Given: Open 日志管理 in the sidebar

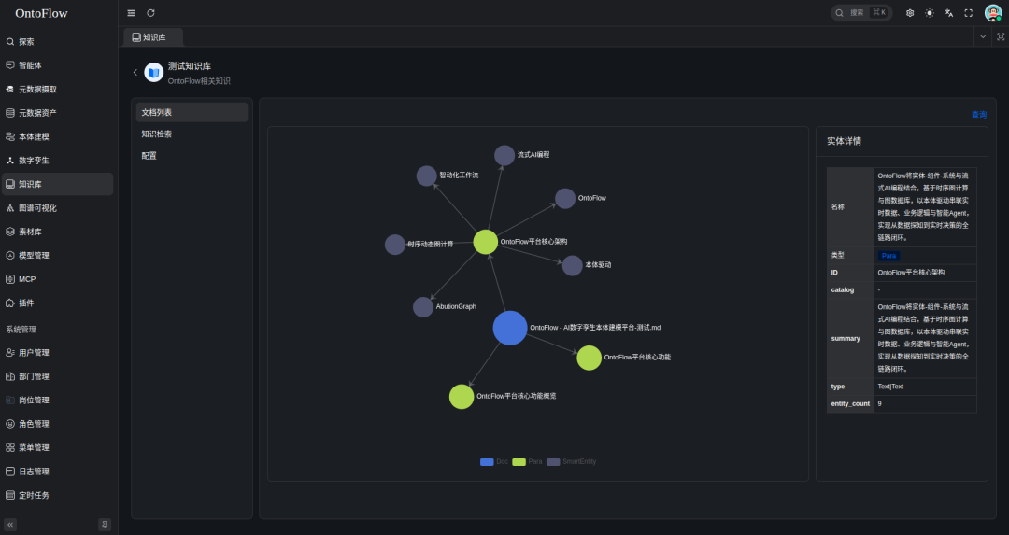Looking at the screenshot, I should click(x=58, y=472).
